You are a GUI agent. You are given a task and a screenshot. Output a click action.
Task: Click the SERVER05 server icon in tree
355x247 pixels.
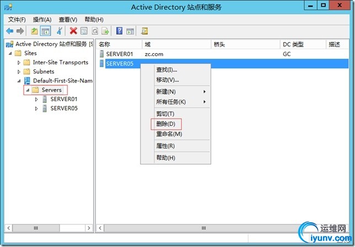pos(45,108)
